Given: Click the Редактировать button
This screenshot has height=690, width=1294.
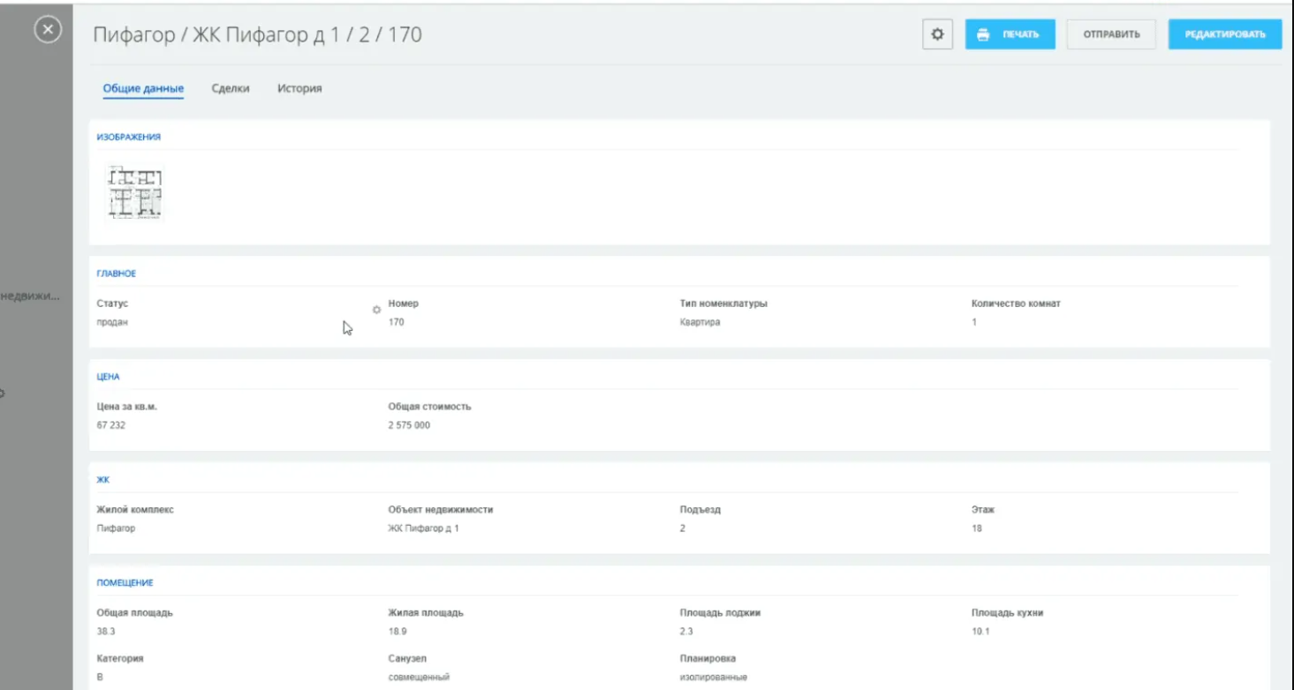Looking at the screenshot, I should 1224,34.
